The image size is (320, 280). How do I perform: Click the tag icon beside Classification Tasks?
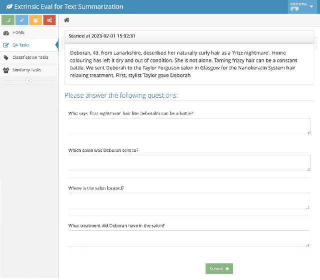pyautogui.click(x=6, y=57)
